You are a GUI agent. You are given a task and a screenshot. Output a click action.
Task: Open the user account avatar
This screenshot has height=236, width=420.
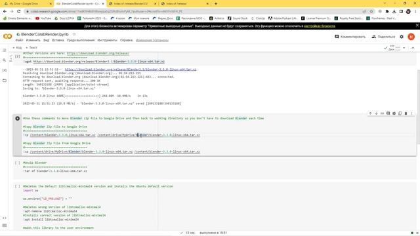[411, 37]
